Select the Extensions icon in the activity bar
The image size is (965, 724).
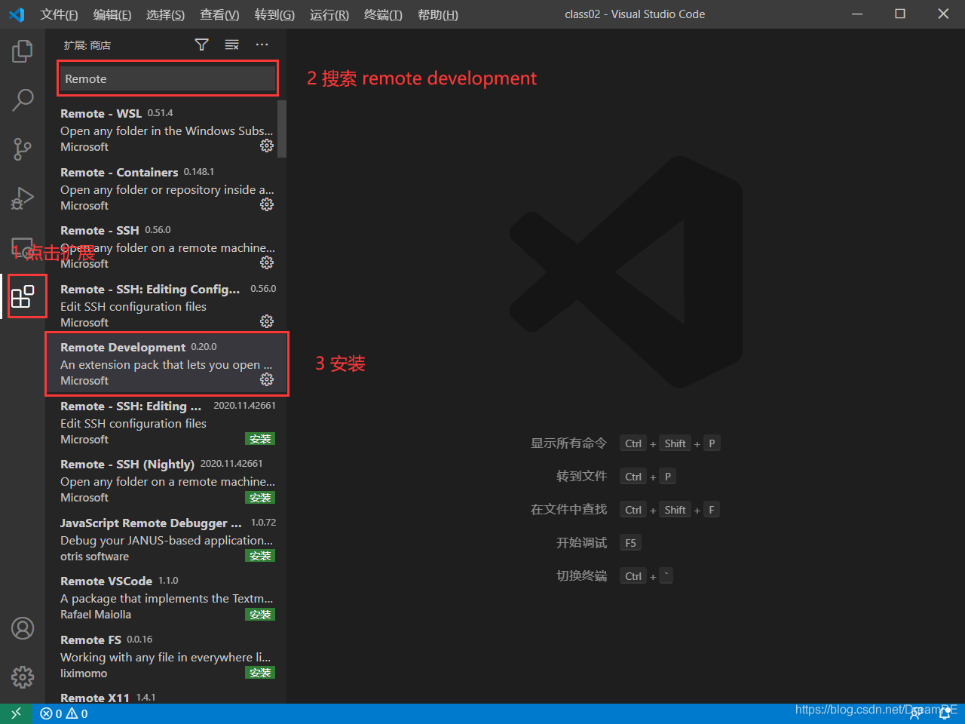pos(26,296)
